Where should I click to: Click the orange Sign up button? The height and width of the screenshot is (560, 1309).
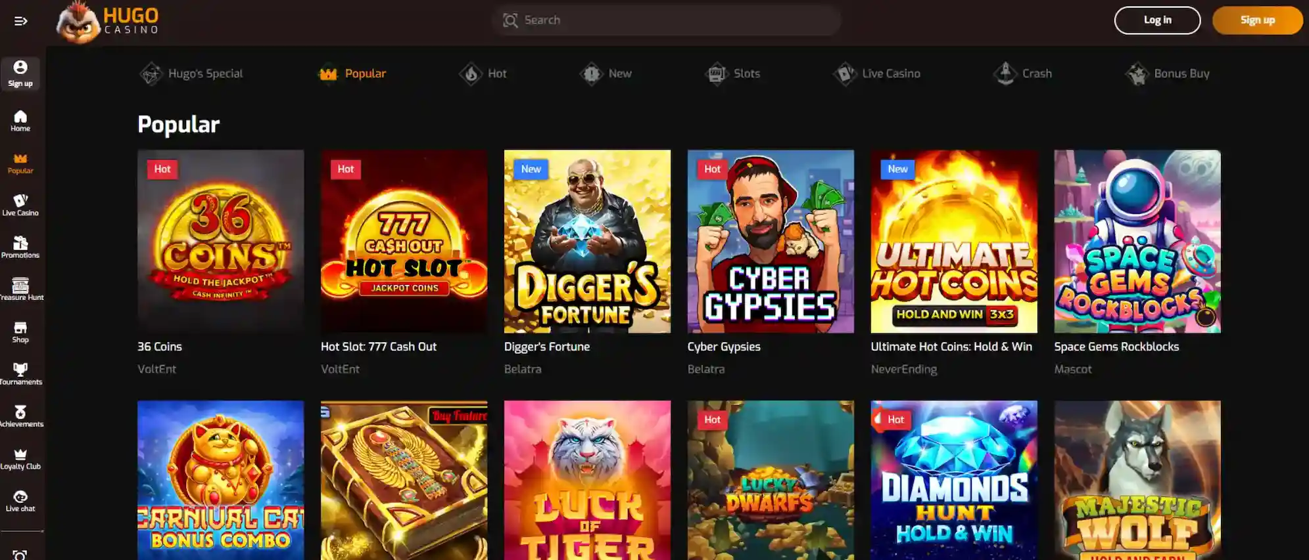point(1257,20)
